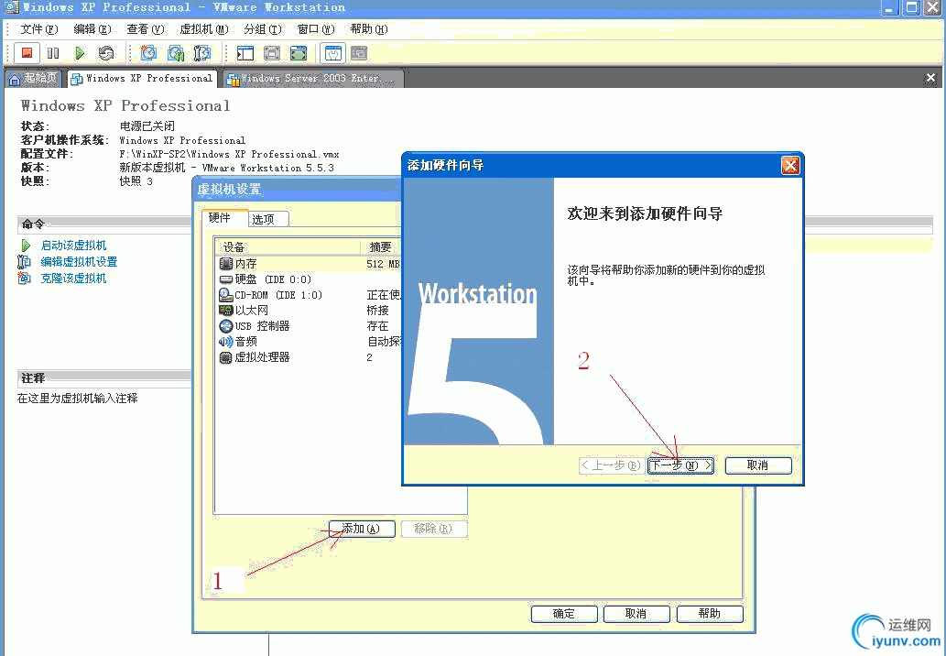Click the green arrow icon beside 启动该虚拟机
This screenshot has width=946, height=656.
(26, 246)
